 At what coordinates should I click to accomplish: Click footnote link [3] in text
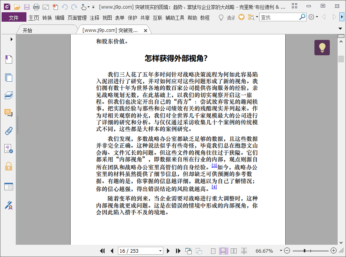pyautogui.click(x=214, y=165)
